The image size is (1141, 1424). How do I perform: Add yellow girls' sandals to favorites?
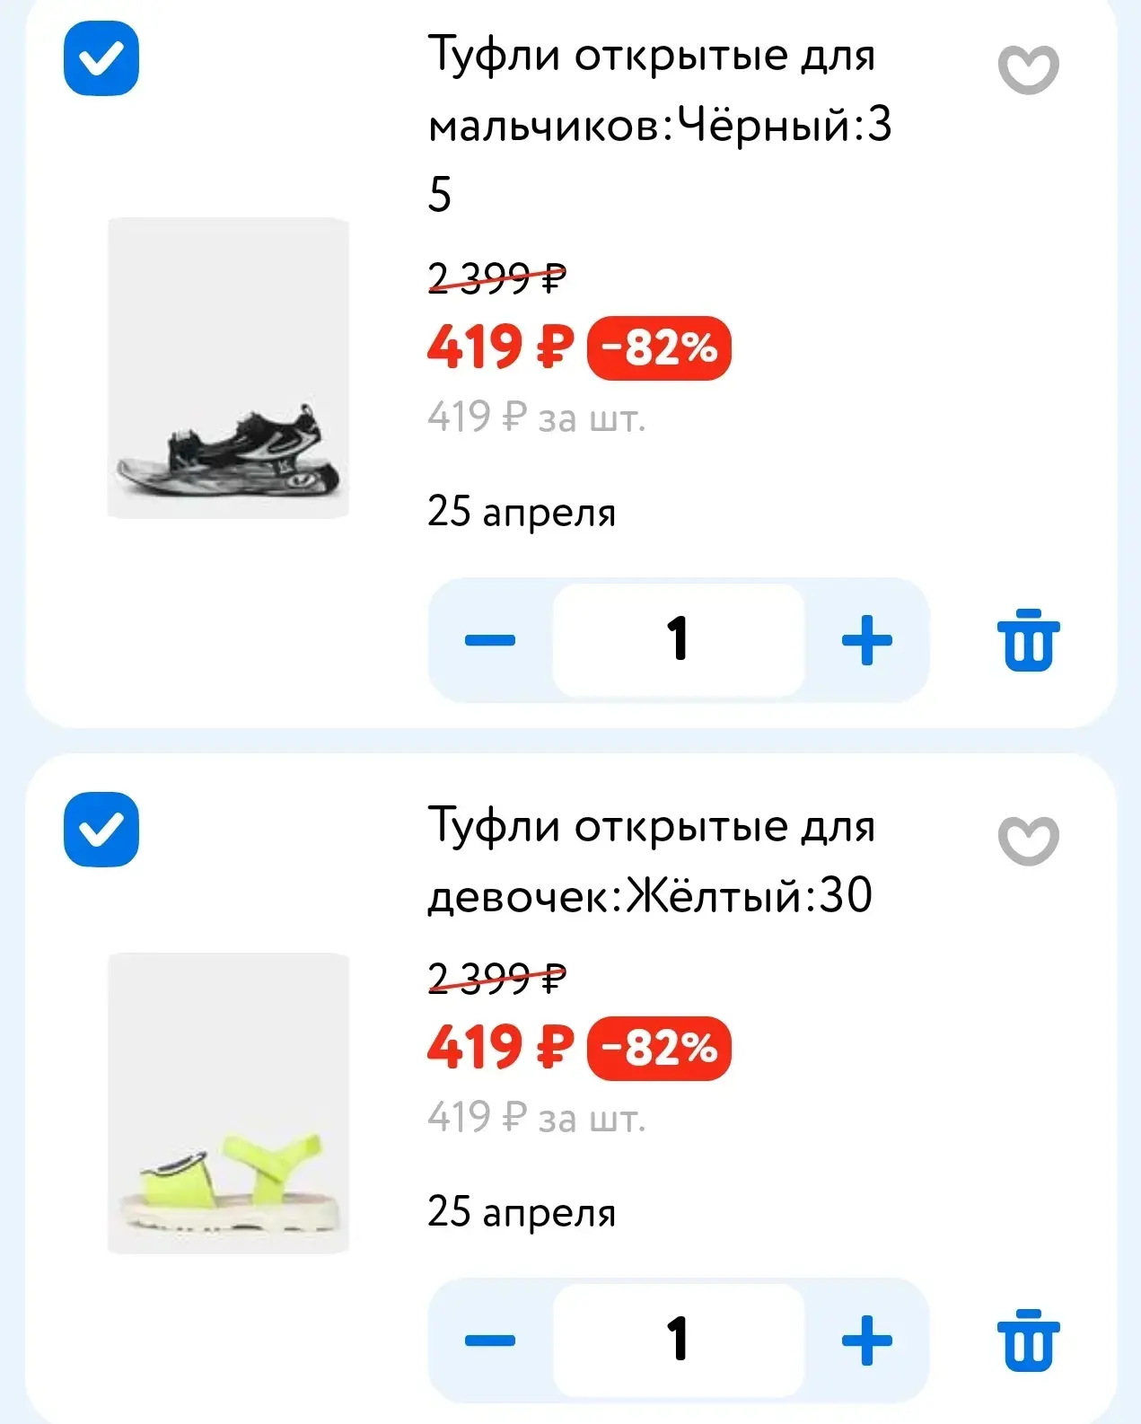point(1028,840)
